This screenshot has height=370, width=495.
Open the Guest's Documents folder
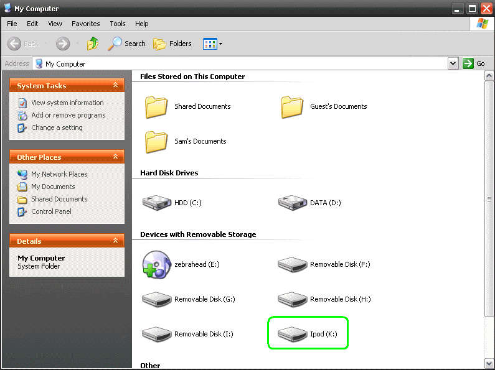pyautogui.click(x=292, y=106)
